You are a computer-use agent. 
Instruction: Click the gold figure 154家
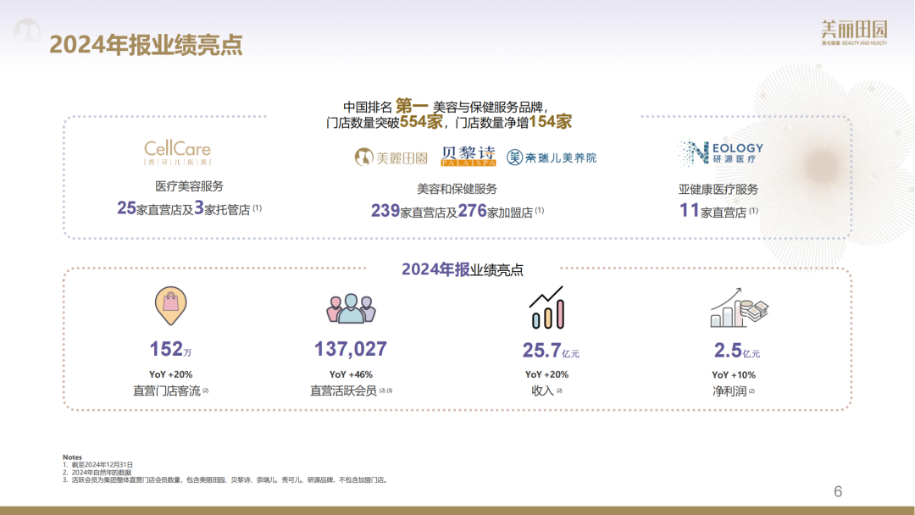[551, 122]
